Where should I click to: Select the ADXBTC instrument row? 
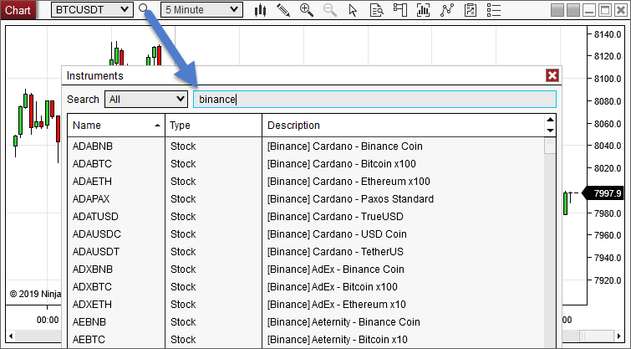tap(306, 286)
